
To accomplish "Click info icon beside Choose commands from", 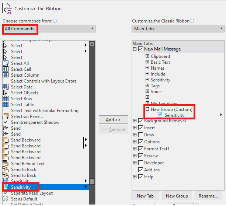I will pos(55,21).
